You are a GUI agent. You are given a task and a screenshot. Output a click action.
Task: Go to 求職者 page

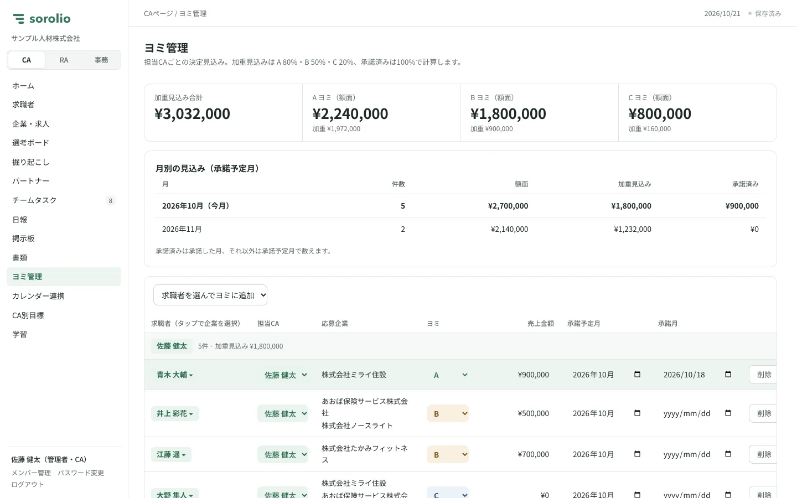(64, 105)
